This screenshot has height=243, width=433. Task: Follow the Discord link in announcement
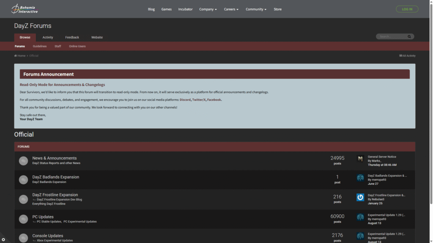185,100
